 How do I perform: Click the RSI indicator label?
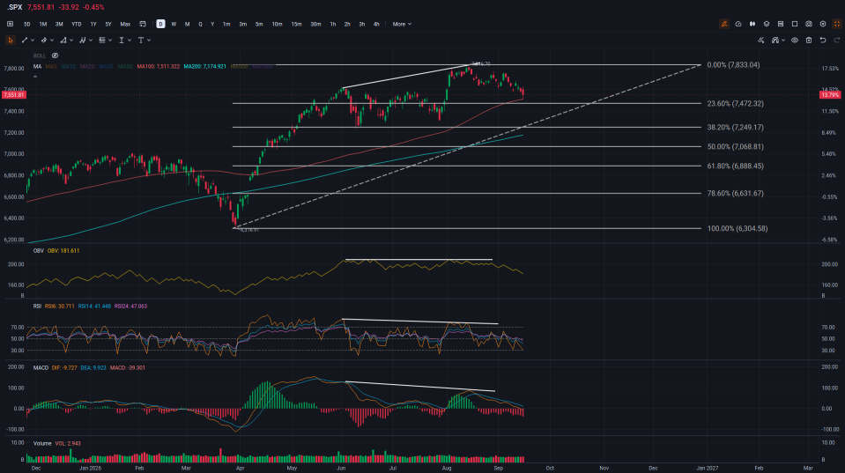37,306
